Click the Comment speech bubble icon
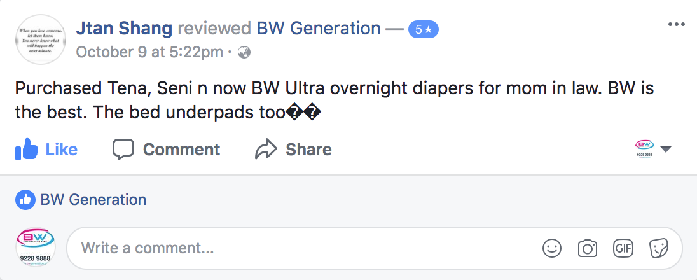The image size is (697, 280). point(123,150)
